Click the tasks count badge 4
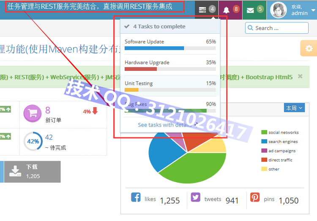Screen dimensions: 317x221 212,9
